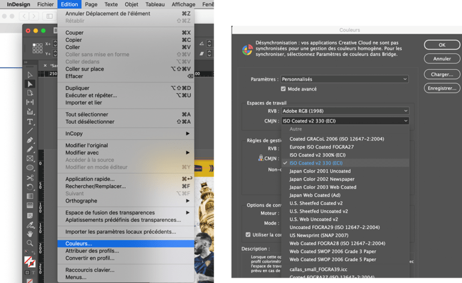Open the Affichage menu
This screenshot has width=462, height=283.
[x=183, y=4]
